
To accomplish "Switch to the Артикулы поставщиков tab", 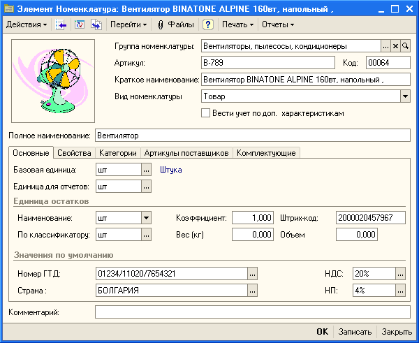I will 186,153.
